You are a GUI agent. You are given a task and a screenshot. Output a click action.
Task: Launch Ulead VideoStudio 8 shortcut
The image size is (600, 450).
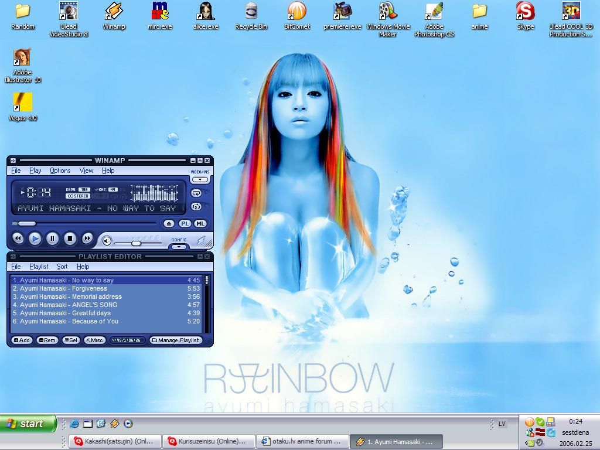69,19
